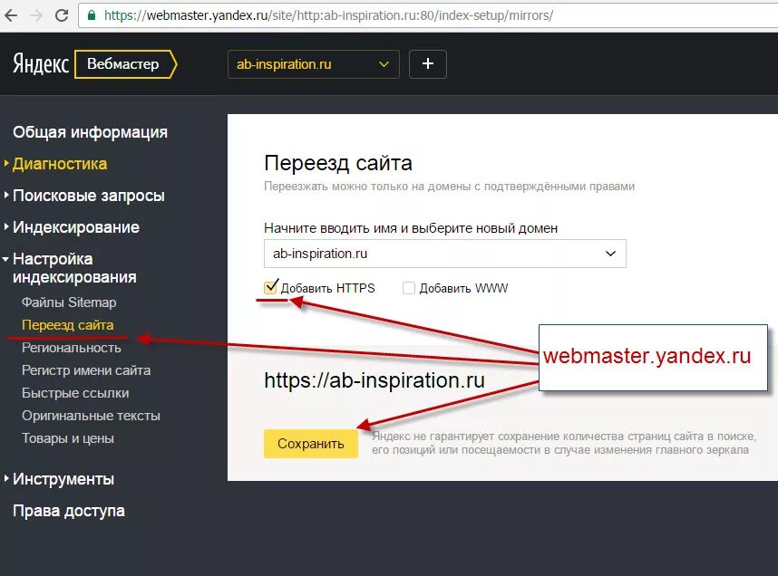This screenshot has height=576, width=778.
Task: Open Быстрые ссылки page
Action: (75, 393)
